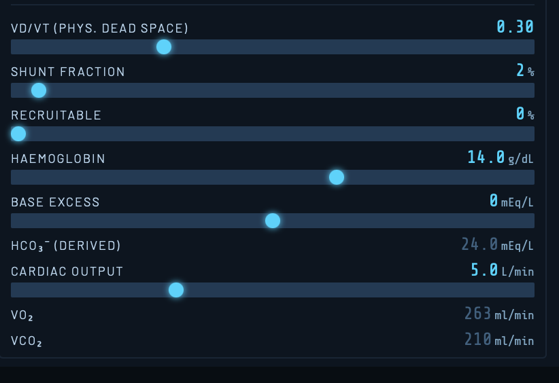Select the 14.0 g/dL haemoglobin value
Image resolution: width=559 pixels, height=383 pixels.
tap(500, 158)
